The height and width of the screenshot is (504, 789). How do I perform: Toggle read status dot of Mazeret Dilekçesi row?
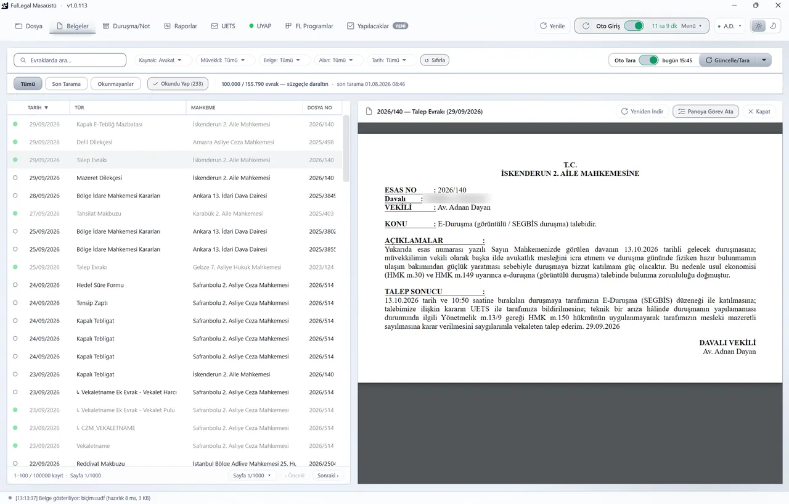pyautogui.click(x=15, y=178)
